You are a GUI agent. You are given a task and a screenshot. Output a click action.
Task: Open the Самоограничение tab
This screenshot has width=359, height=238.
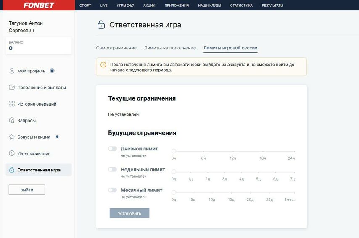116,48
